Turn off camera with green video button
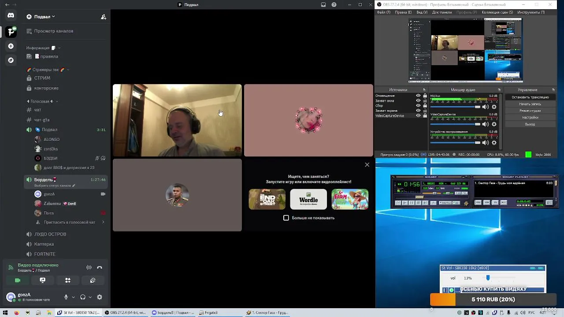 18,280
